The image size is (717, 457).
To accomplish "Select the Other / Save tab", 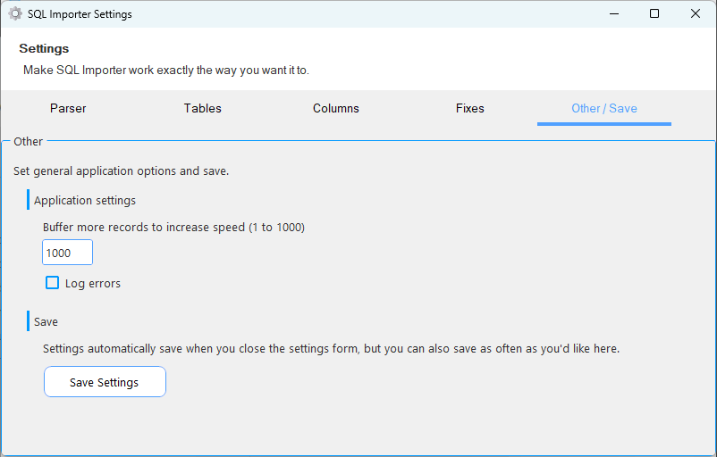I will 604,108.
